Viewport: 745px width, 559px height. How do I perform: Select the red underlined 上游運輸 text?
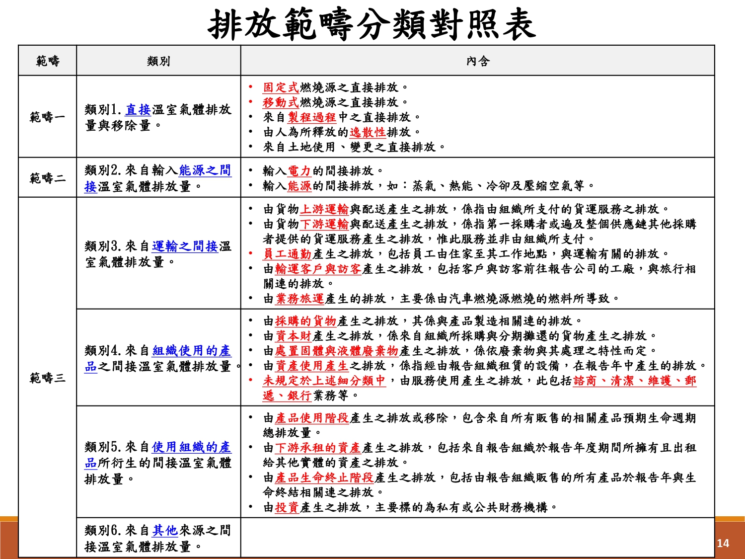click(x=324, y=209)
